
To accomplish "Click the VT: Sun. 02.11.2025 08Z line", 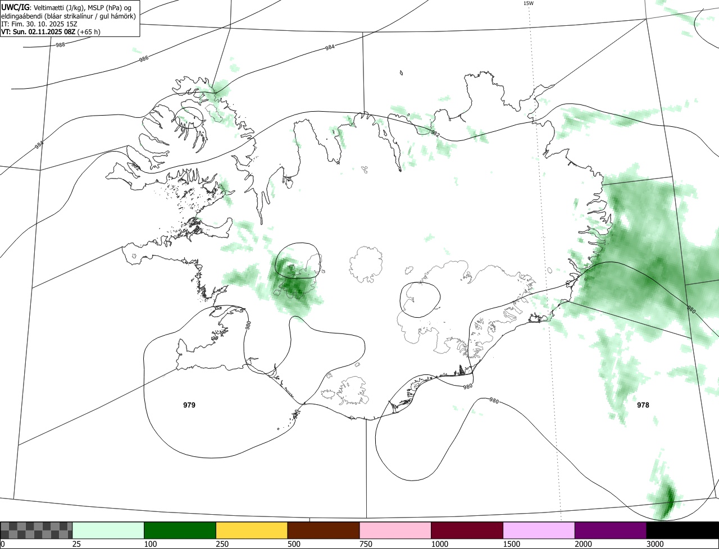I will tap(51, 32).
